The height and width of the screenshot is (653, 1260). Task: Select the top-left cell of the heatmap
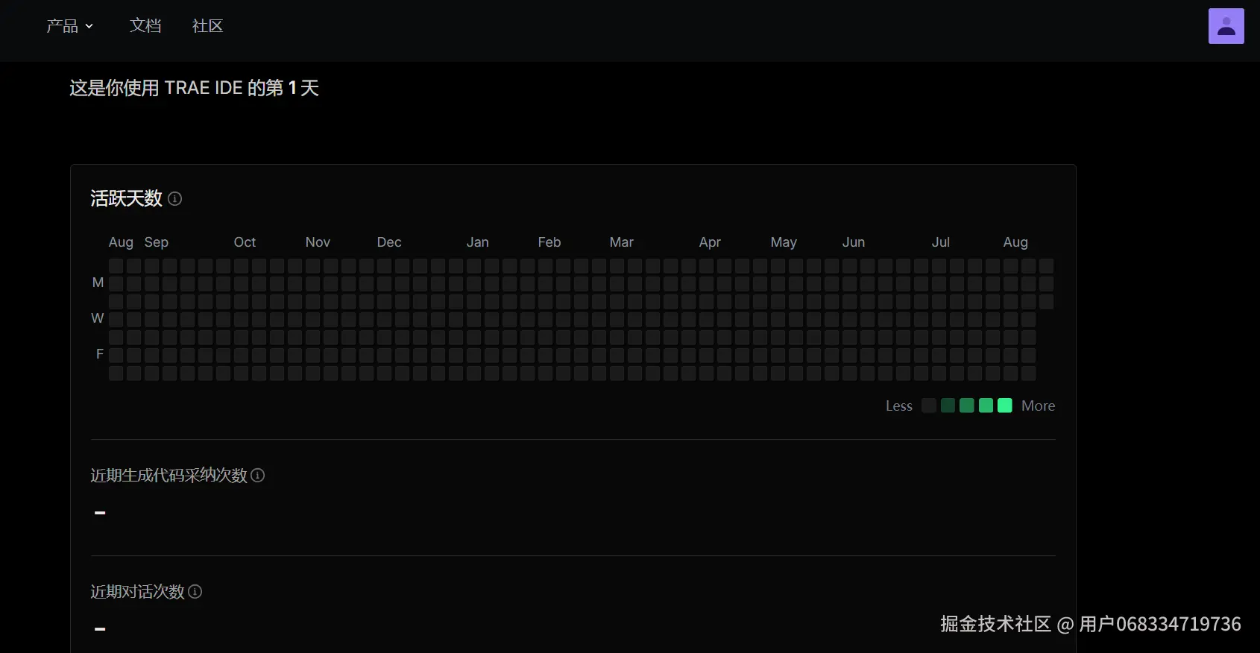coord(116,265)
